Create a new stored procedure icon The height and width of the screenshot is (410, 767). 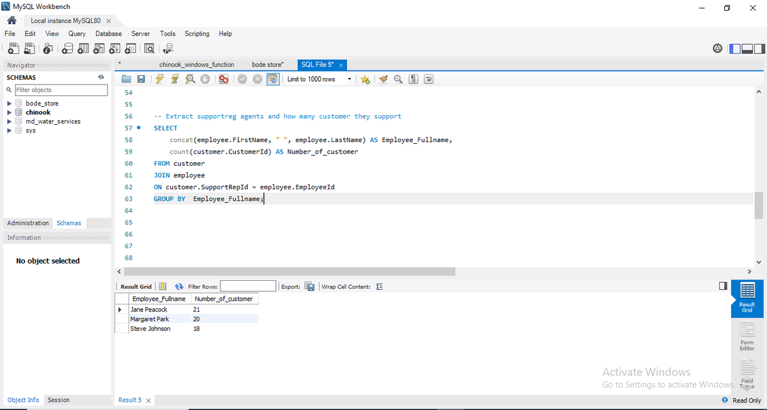[114, 48]
